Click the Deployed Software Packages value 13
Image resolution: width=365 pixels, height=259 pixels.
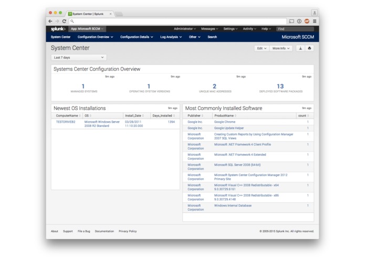point(280,86)
